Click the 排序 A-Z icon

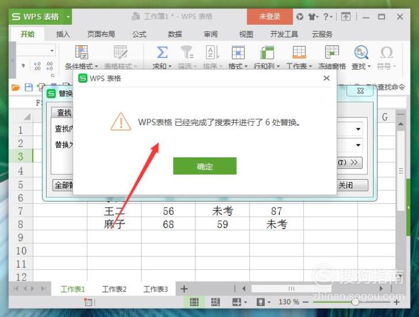(213, 52)
